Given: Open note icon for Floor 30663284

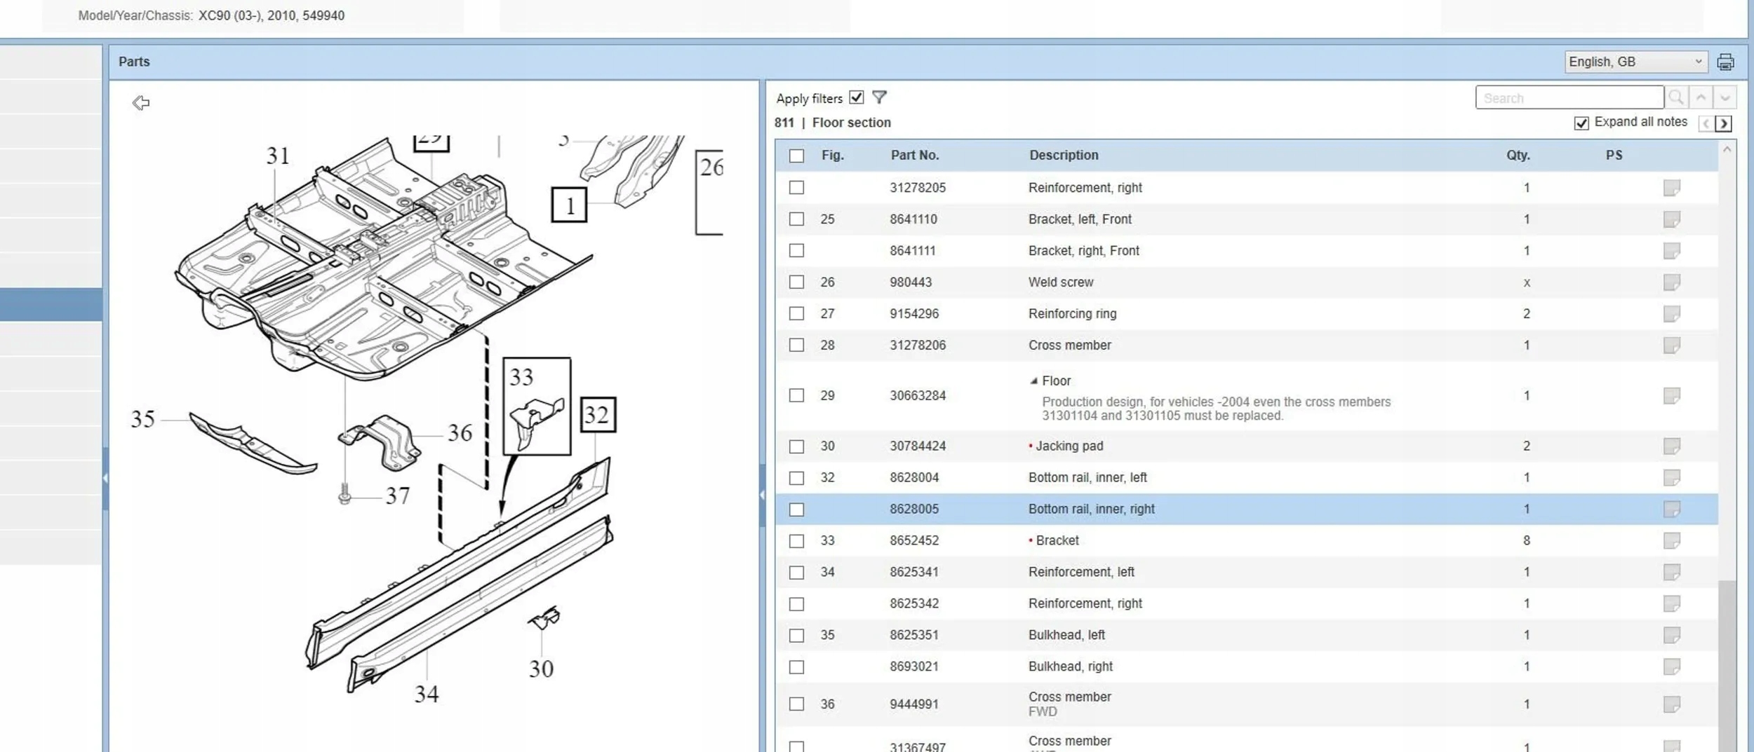Looking at the screenshot, I should point(1671,396).
